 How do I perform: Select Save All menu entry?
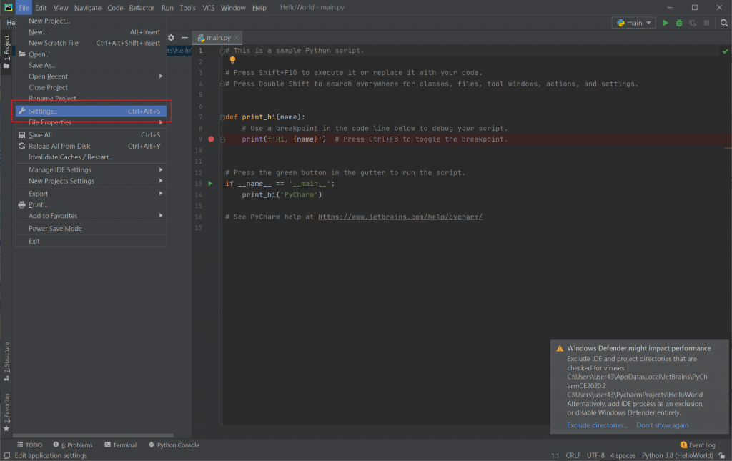coord(91,135)
